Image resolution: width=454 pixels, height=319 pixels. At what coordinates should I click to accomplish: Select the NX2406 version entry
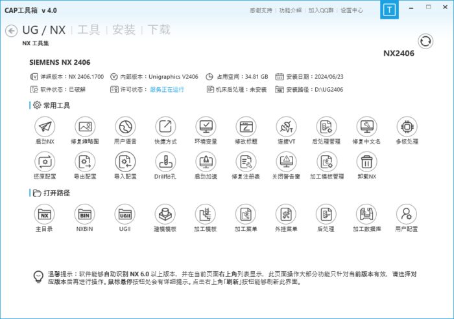(x=399, y=54)
